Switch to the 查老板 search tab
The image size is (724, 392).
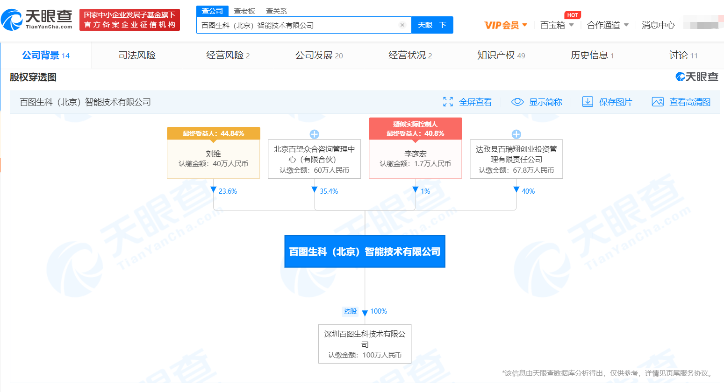tap(244, 11)
